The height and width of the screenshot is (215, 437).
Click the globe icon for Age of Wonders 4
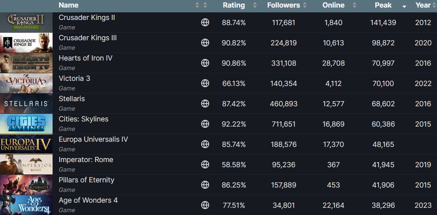tap(205, 205)
